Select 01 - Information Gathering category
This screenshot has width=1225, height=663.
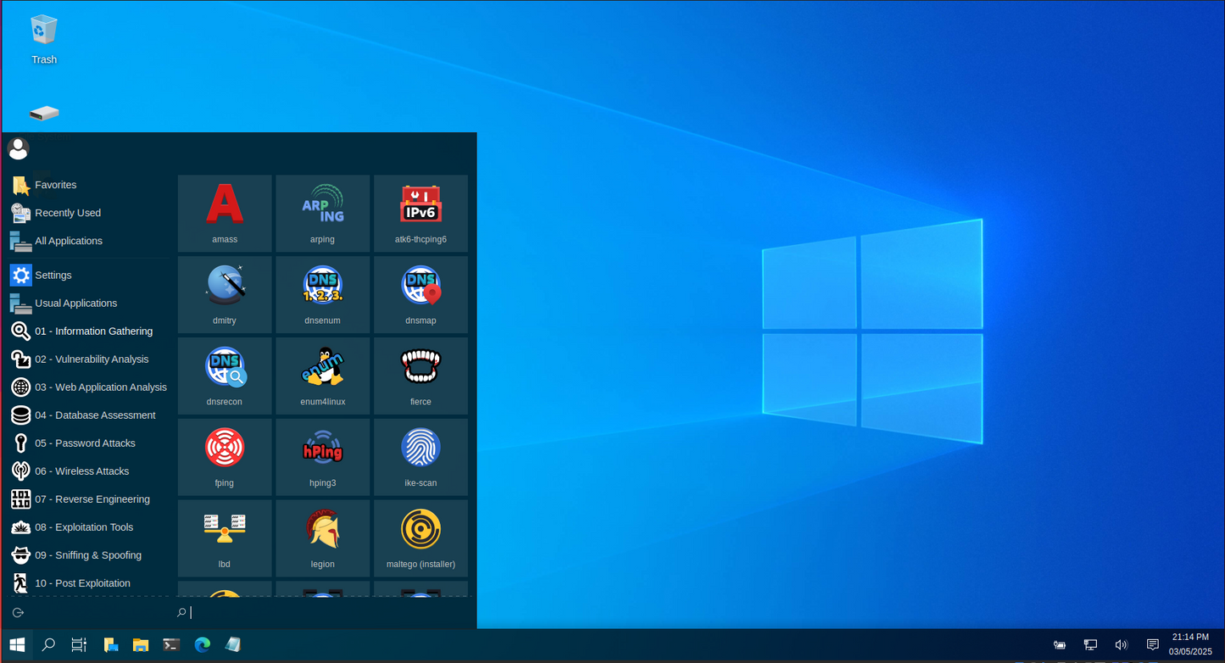coord(90,331)
